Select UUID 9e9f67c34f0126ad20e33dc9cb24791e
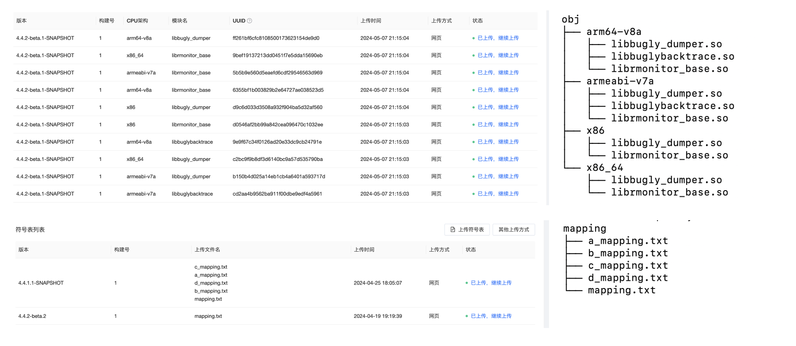Viewport: 796px width, 346px height. tap(277, 142)
